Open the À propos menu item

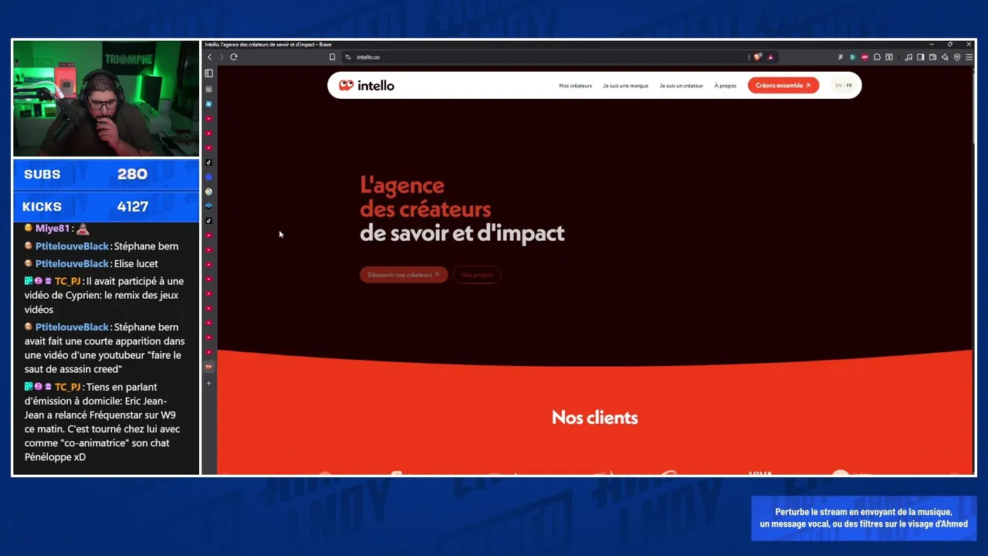click(x=726, y=86)
